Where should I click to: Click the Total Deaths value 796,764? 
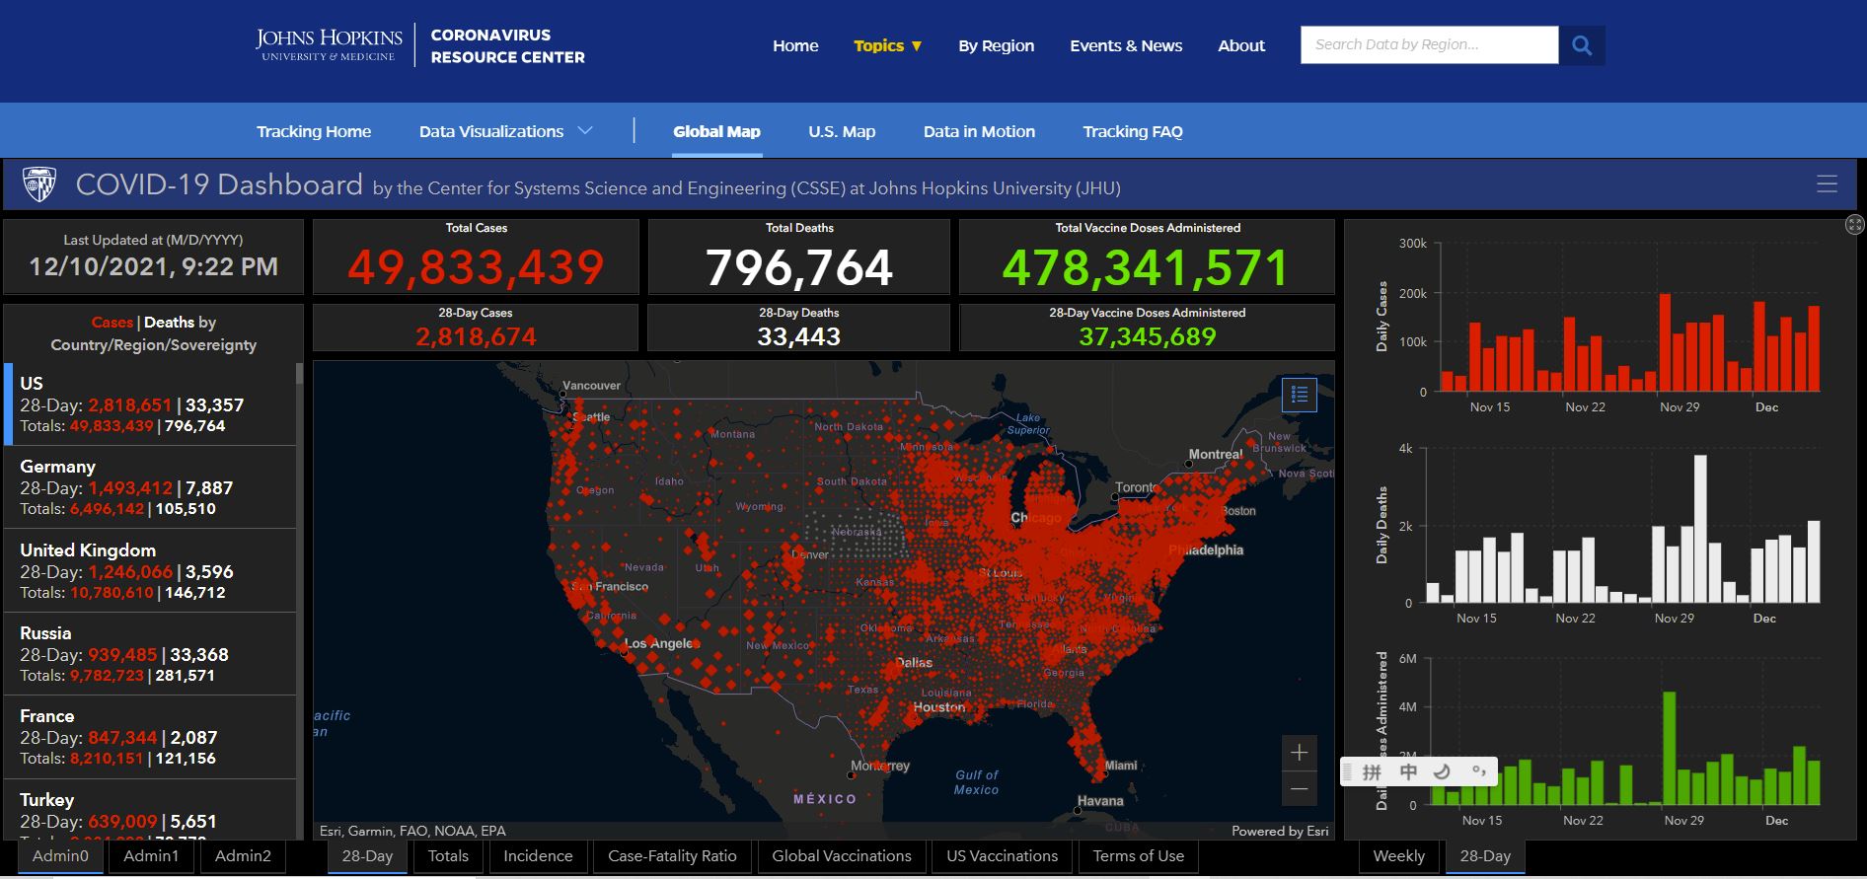coord(799,267)
